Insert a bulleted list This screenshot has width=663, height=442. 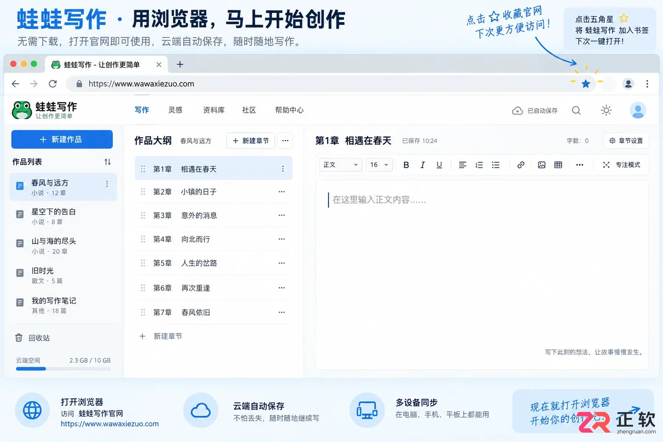coord(495,165)
